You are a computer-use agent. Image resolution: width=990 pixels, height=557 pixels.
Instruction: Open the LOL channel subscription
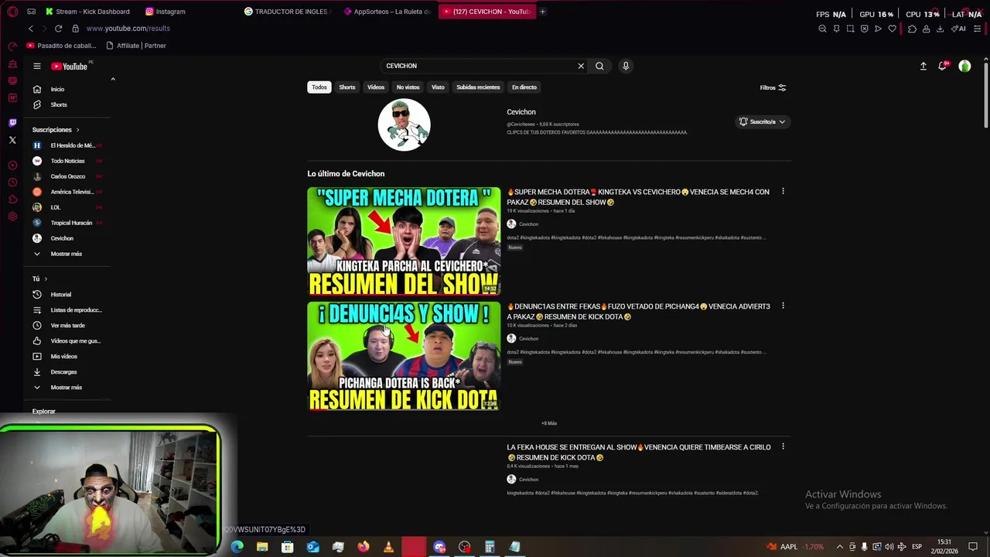pyautogui.click(x=67, y=207)
